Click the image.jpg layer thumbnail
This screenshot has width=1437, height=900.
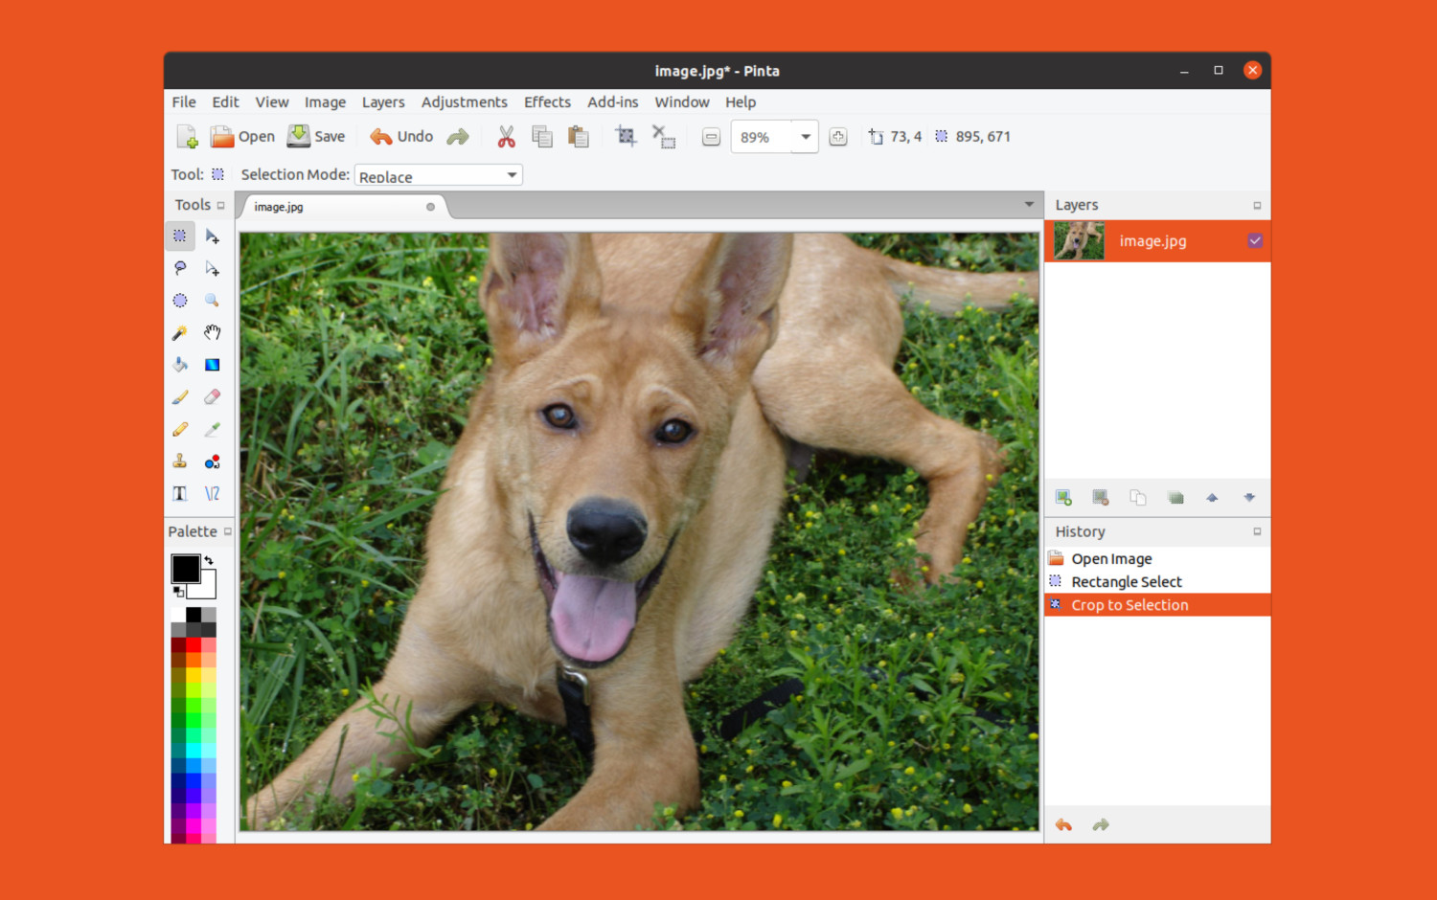point(1079,241)
